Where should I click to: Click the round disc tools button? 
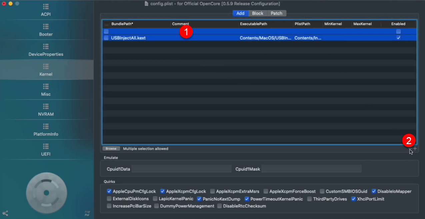tap(47, 193)
